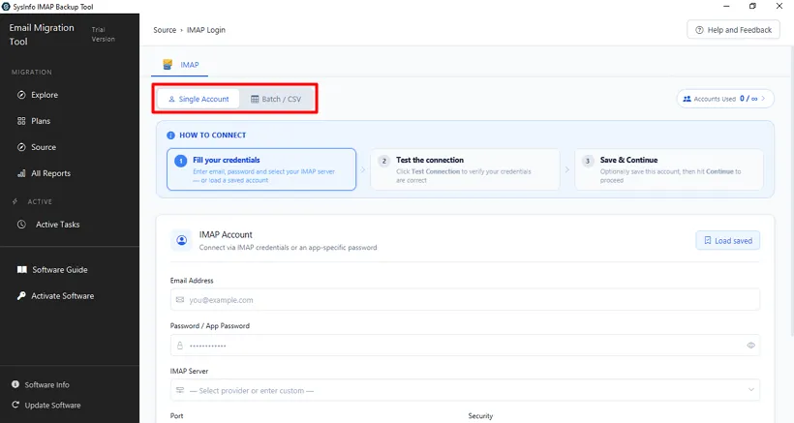
Task: Click the Update Software refresh icon
Action: coord(15,405)
